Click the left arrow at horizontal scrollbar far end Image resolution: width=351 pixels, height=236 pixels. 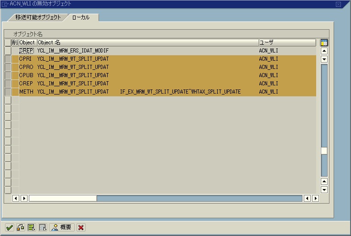307,198
